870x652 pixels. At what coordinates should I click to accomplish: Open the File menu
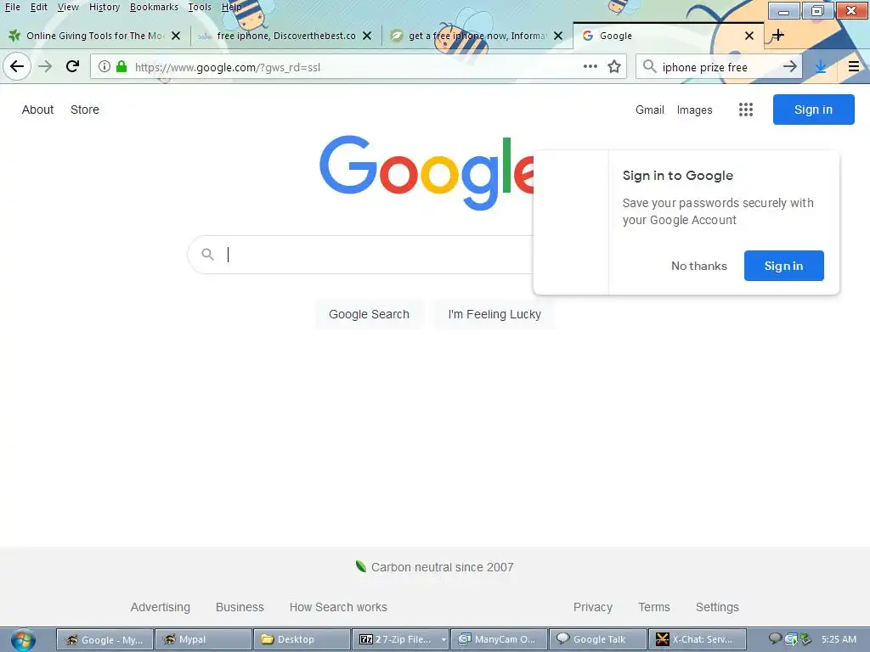coord(12,7)
